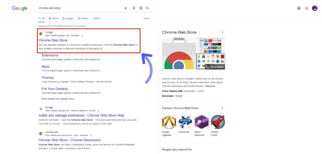Open Arcane Legends game icon
This screenshot has width=322, height=154.
click(x=169, y=122)
